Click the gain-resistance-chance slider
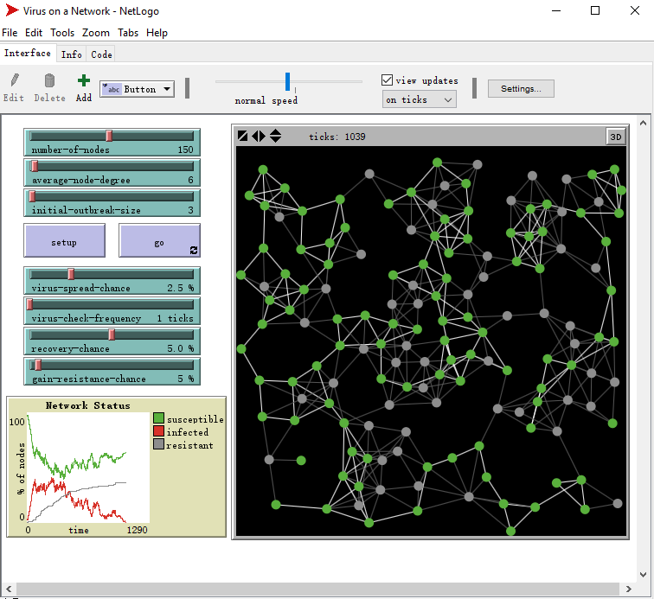The height and width of the screenshot is (599, 654). pyautogui.click(x=112, y=372)
